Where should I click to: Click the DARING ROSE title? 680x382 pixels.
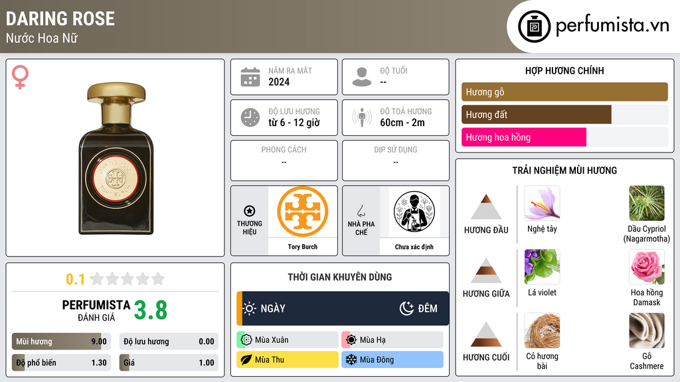[x=60, y=19]
